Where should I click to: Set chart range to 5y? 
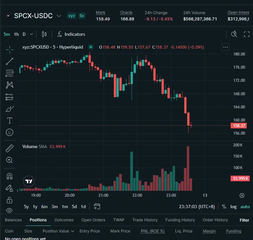point(26,207)
